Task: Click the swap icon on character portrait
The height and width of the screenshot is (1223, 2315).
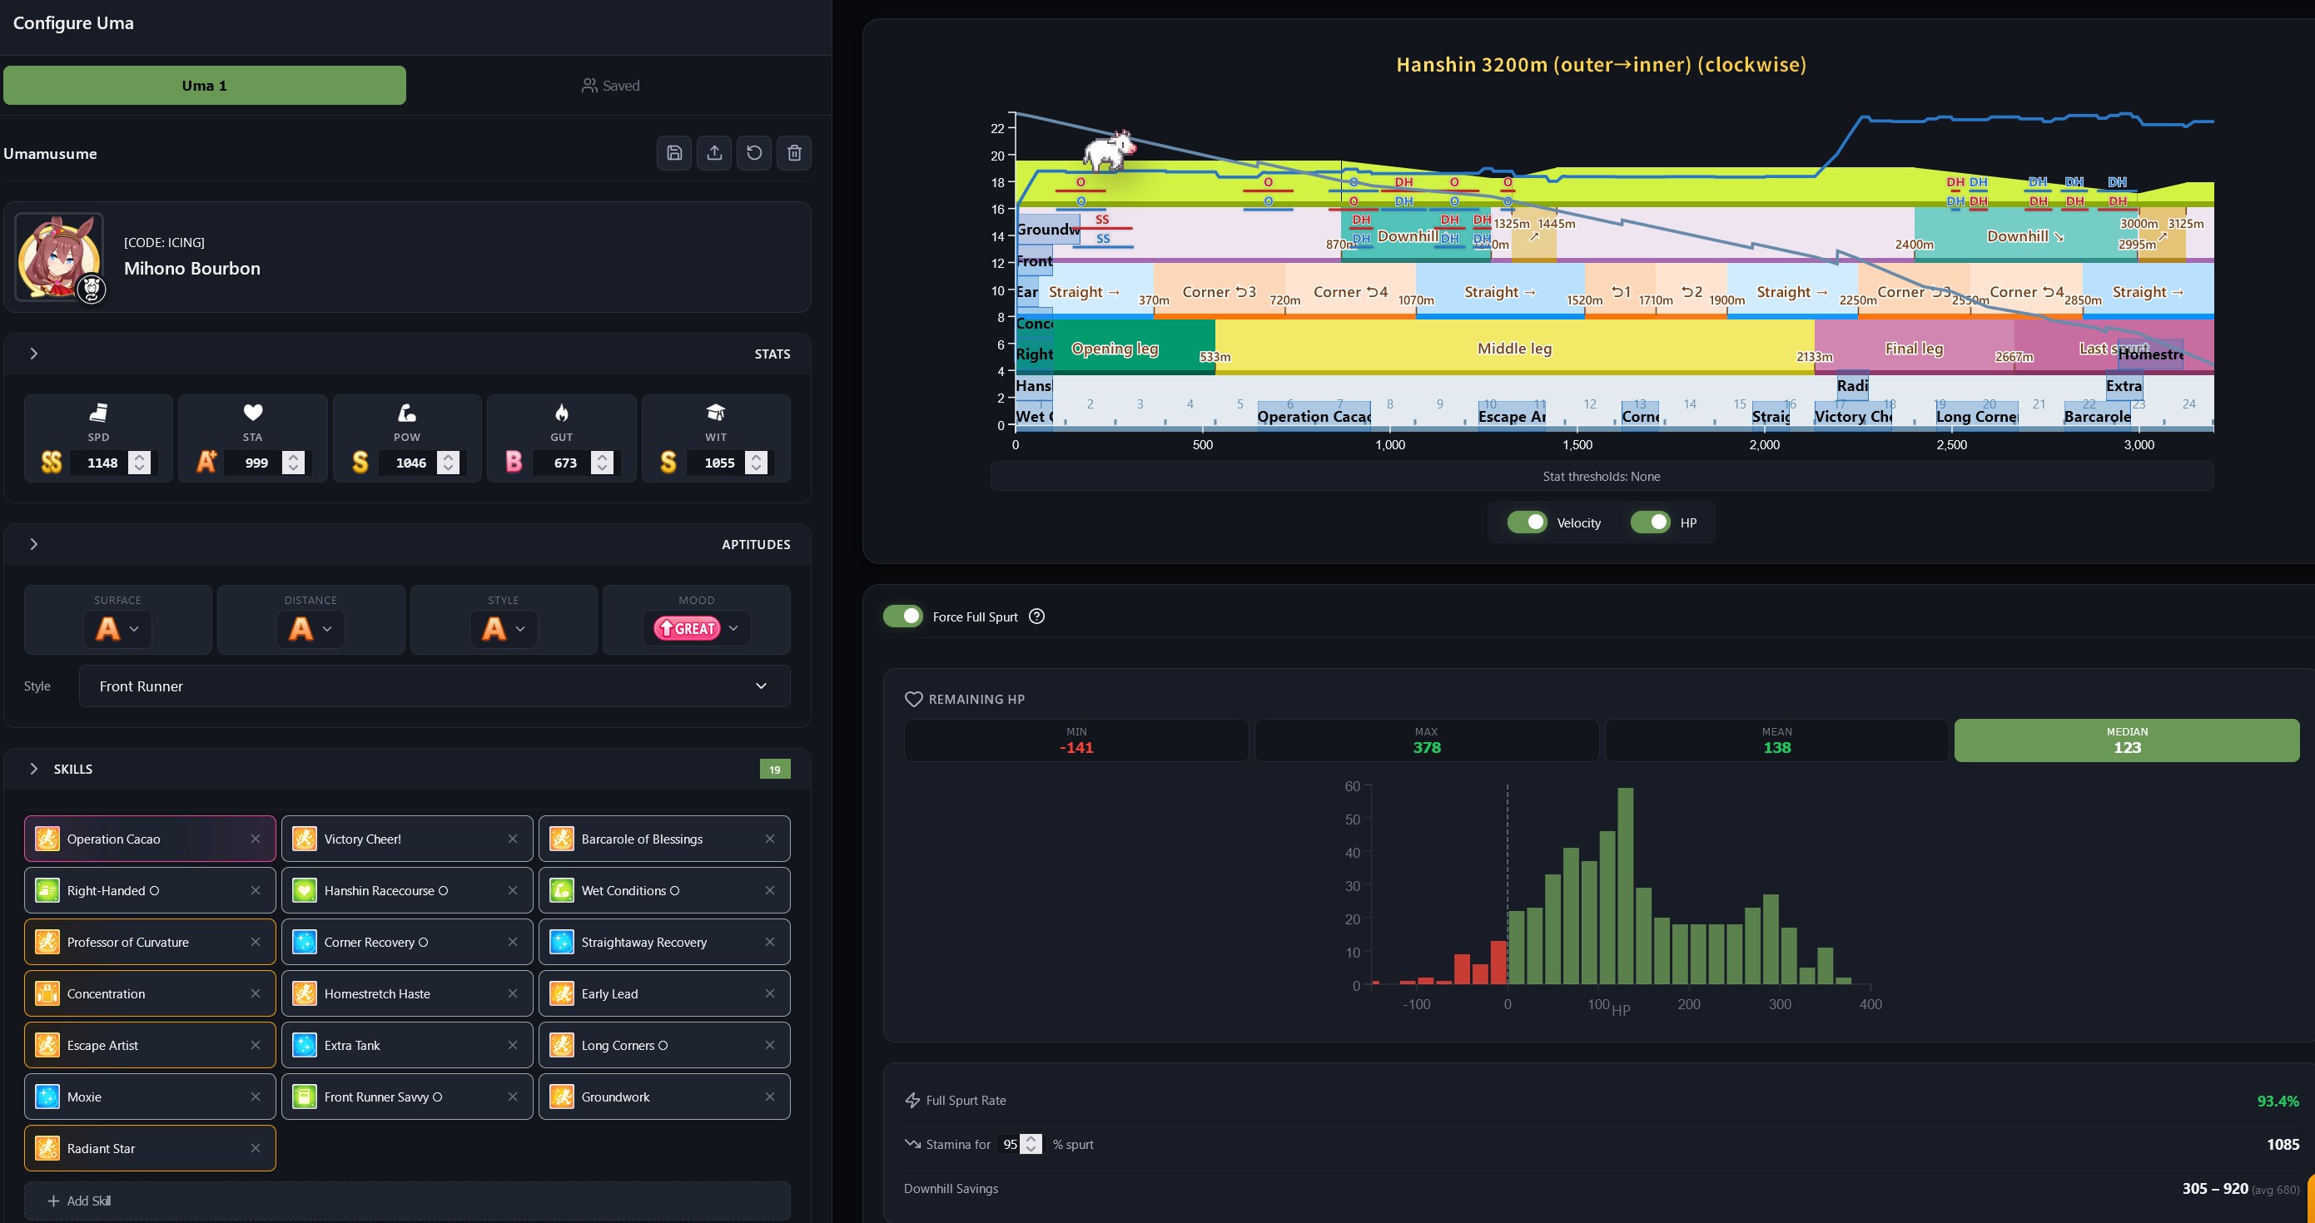Action: click(x=92, y=290)
